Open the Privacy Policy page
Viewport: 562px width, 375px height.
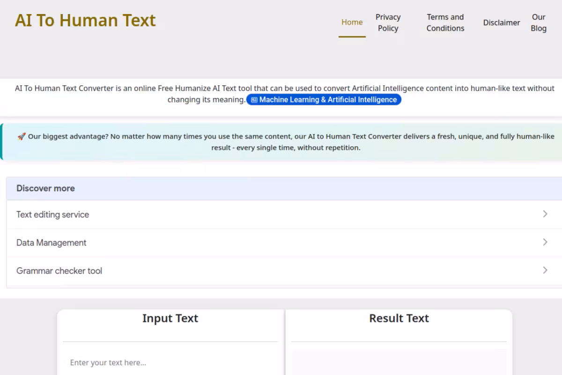click(388, 22)
